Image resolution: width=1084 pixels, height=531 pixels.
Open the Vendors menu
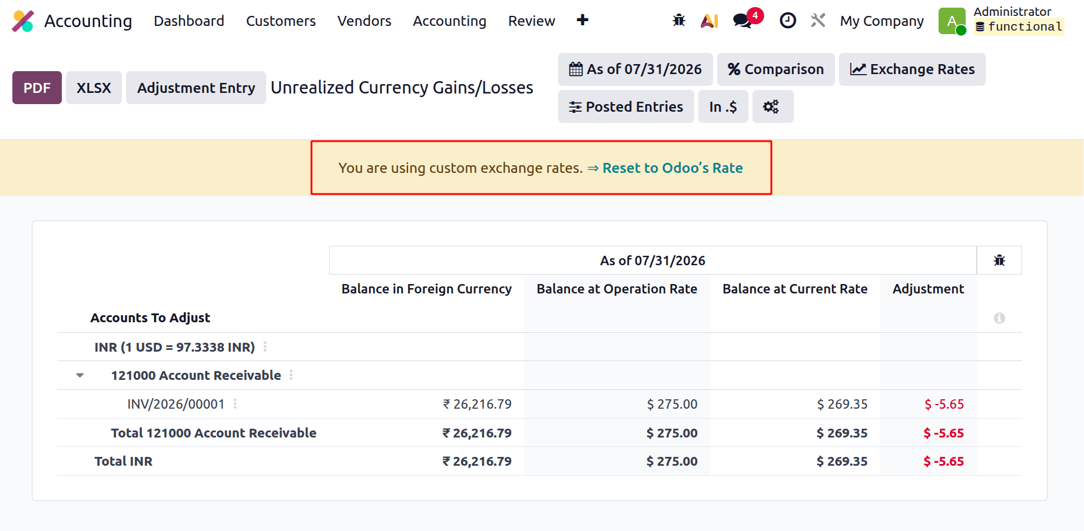click(x=364, y=21)
